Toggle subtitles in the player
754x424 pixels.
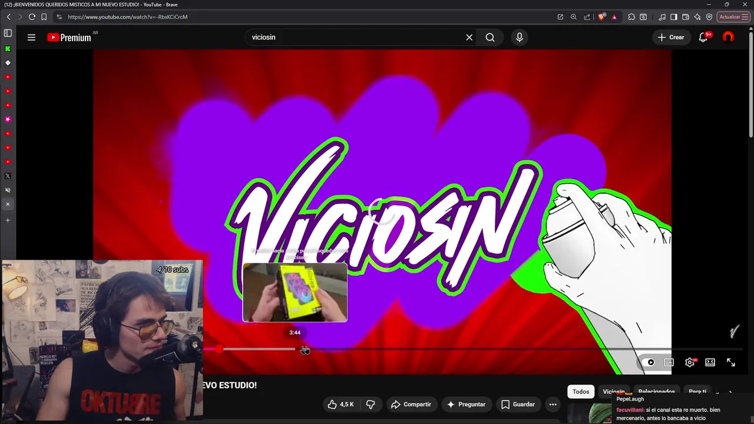669,362
